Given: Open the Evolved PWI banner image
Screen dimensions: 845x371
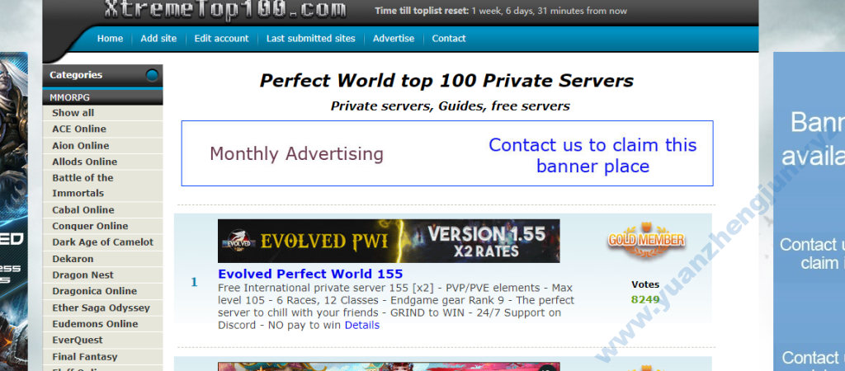Looking at the screenshot, I should [389, 241].
